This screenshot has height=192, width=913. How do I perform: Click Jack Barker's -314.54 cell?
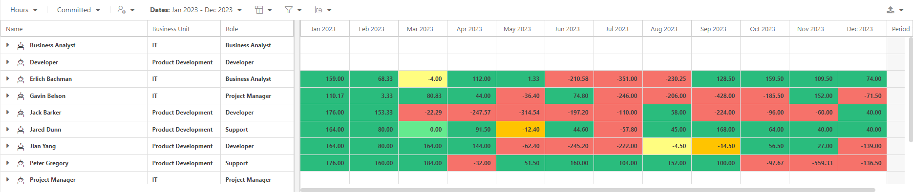(520, 113)
